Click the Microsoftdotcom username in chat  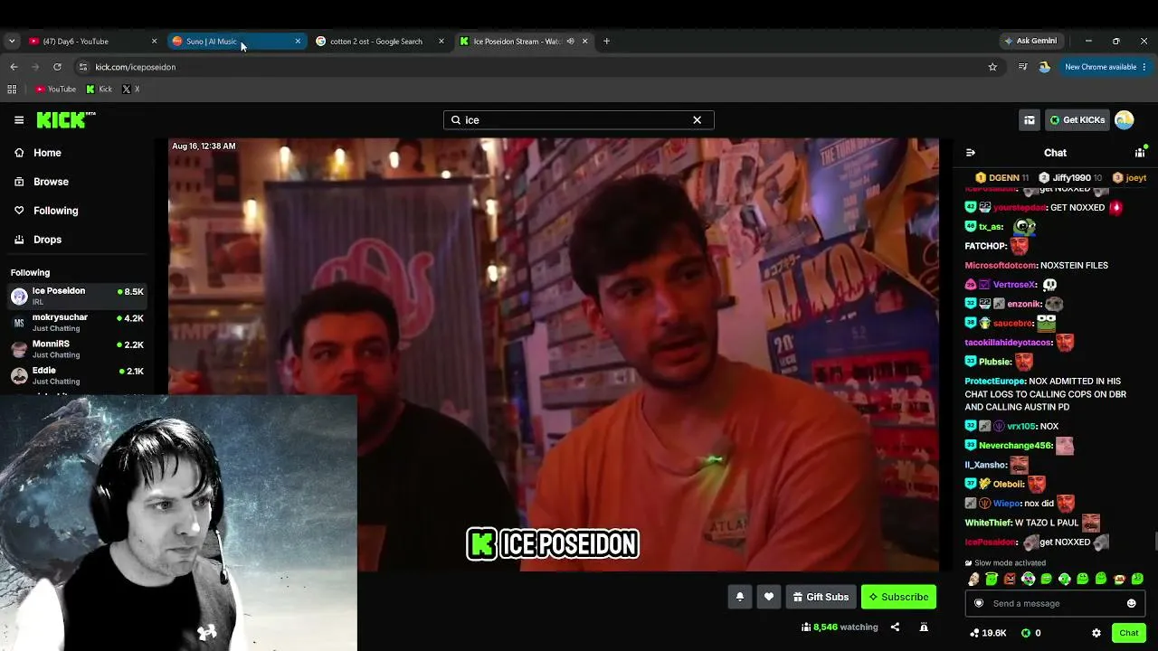(x=1001, y=266)
